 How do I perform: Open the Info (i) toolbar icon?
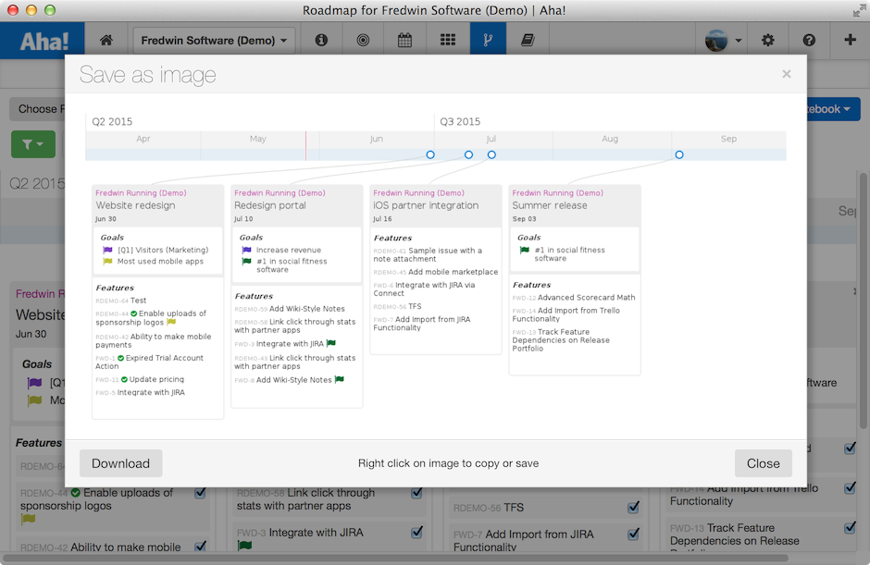(x=319, y=40)
